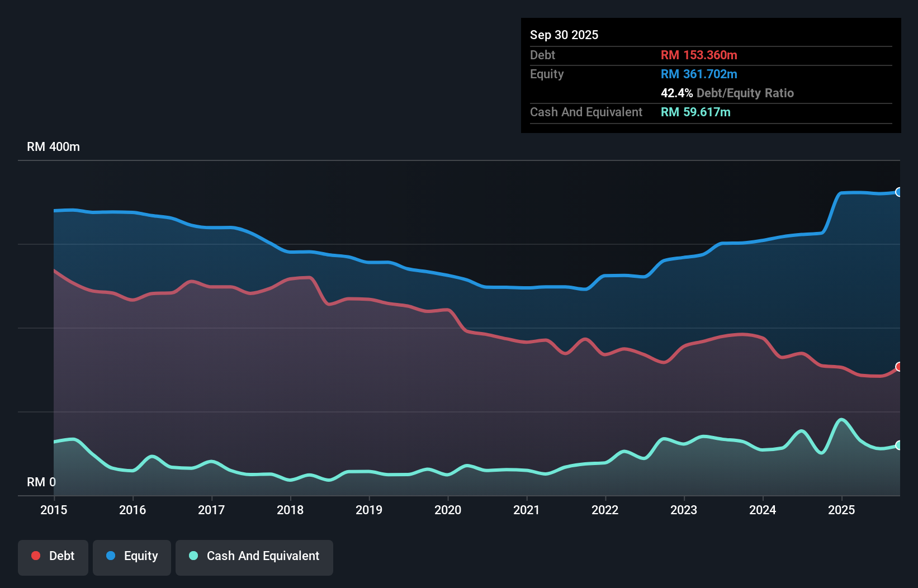918x588 pixels.
Task: Click the RM 153.360m Debt value
Action: (699, 55)
